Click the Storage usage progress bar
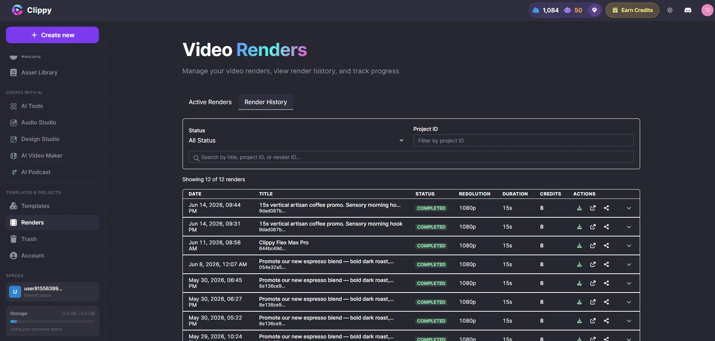Image resolution: width=715 pixels, height=341 pixels. pyautogui.click(x=52, y=321)
